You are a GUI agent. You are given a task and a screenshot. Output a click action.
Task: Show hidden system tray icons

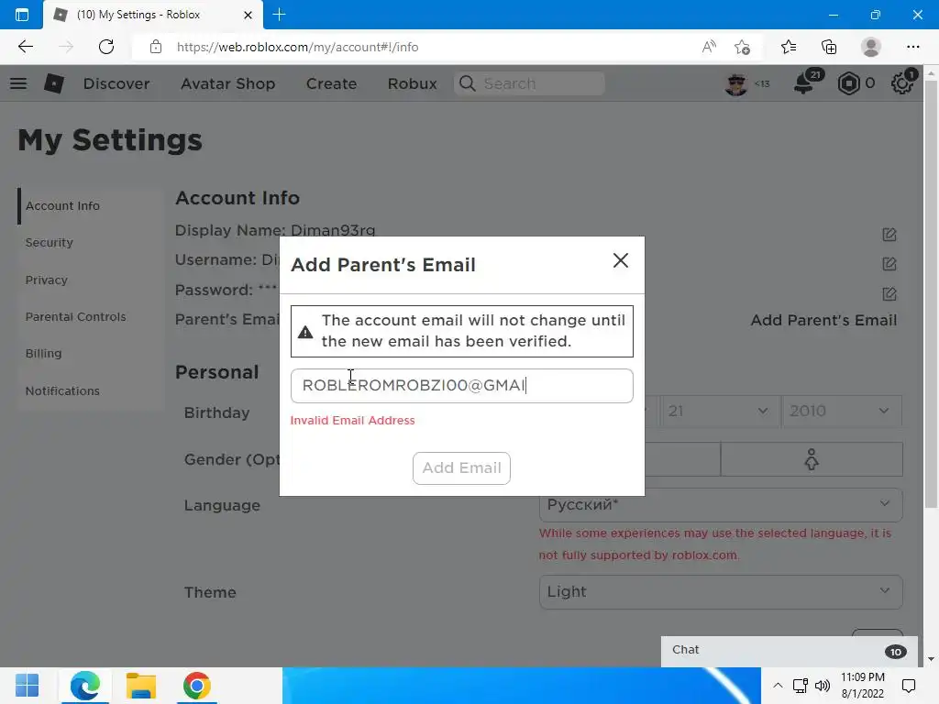pyautogui.click(x=778, y=686)
